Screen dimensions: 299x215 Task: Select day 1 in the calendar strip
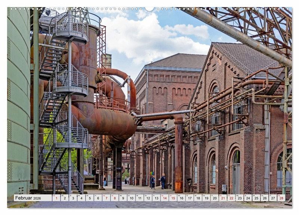point(56,198)
